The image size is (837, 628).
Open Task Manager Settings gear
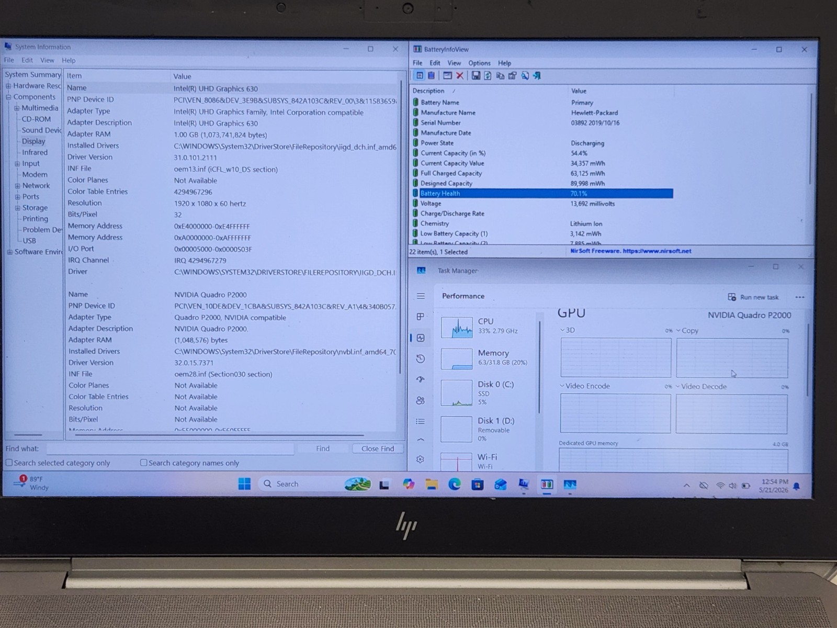420,459
